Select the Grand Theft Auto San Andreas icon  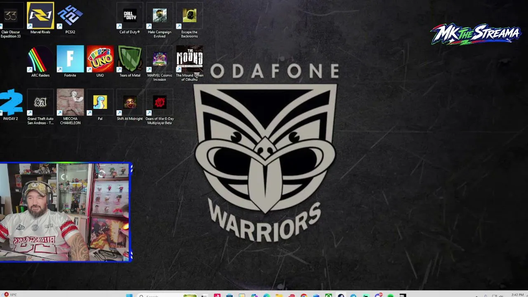[x=40, y=107]
